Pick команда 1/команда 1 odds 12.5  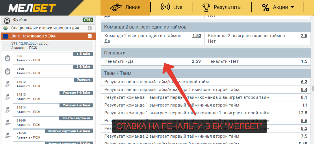303,113
